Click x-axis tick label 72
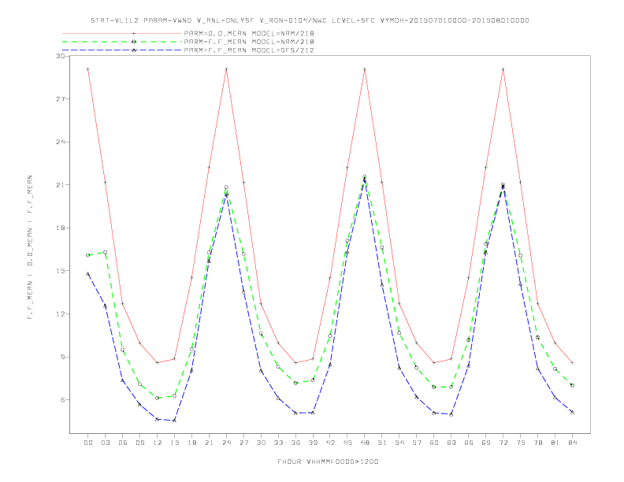624x482 pixels. (503, 443)
